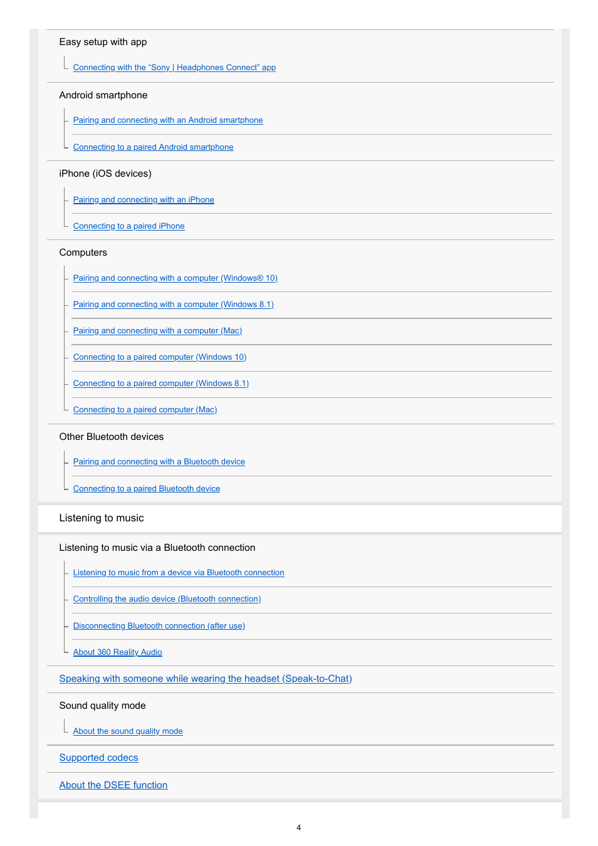Open Disconnecting Bluetooth connection (after use) link
This screenshot has height=846, width=598.
click(x=159, y=626)
